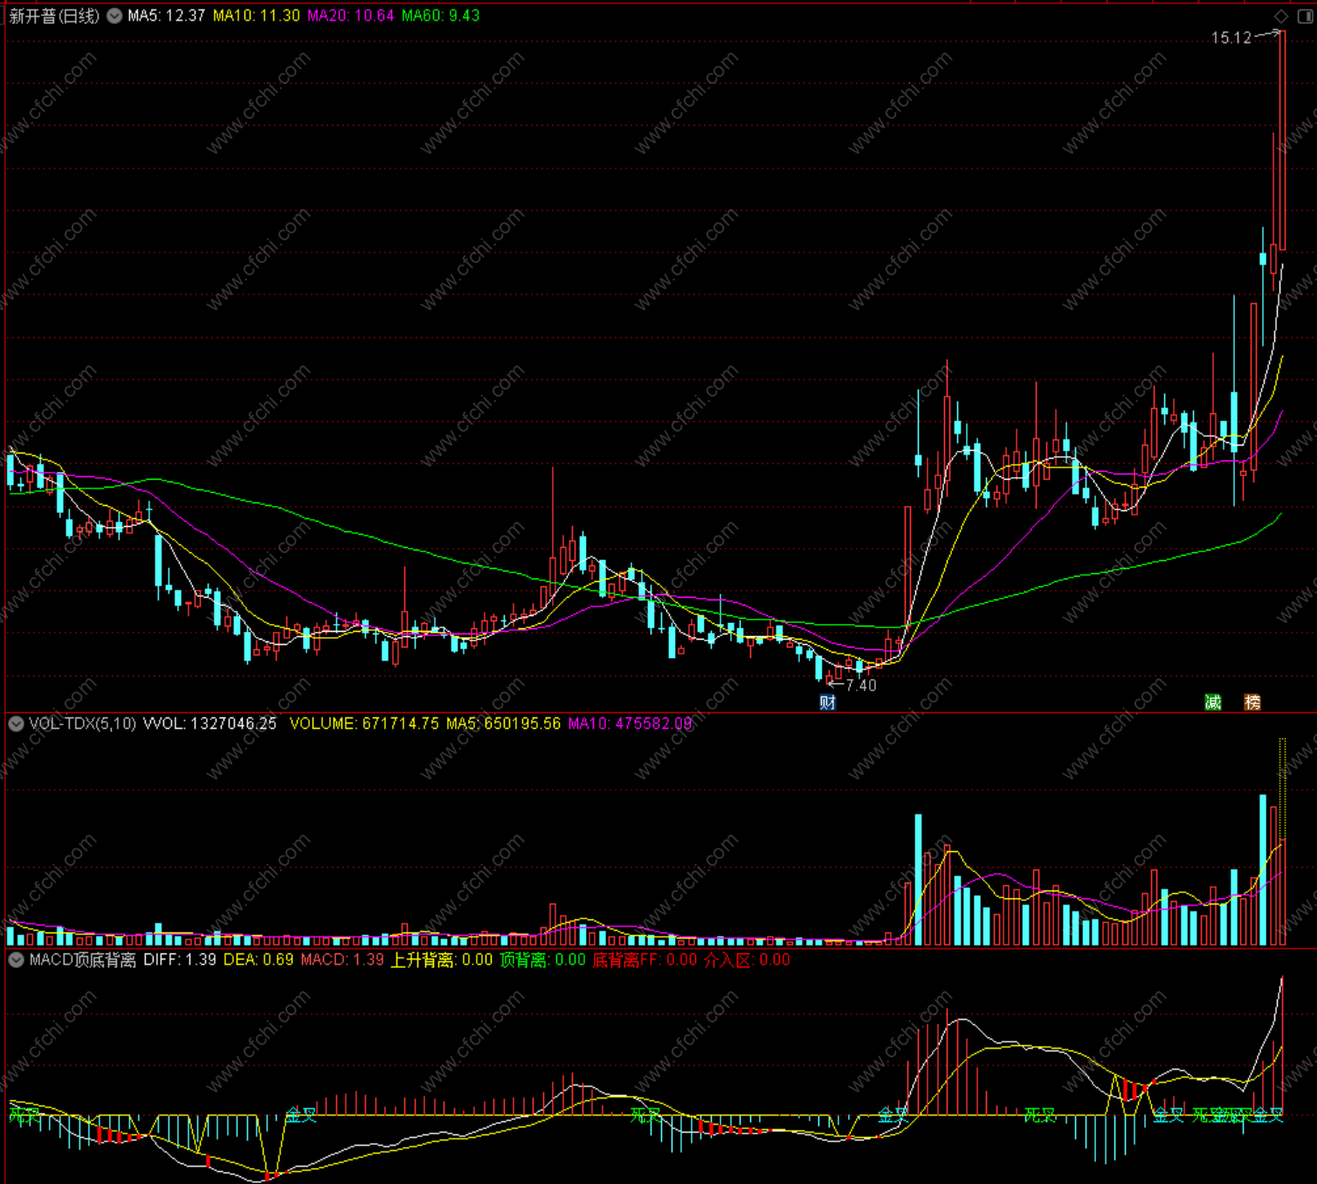Click the volume MA5: 650195.56 label
This screenshot has height=1184, width=1317.
click(503, 724)
